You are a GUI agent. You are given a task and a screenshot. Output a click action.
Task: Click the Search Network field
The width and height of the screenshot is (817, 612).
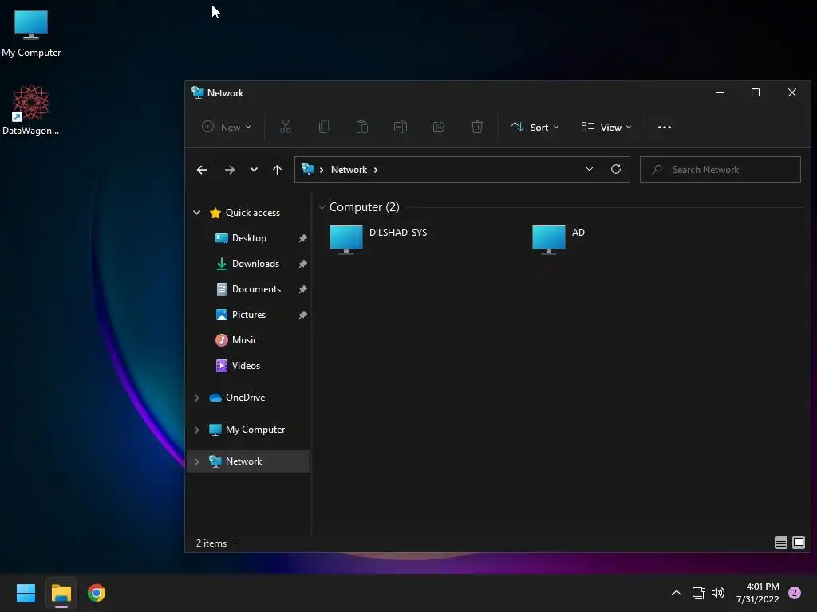click(x=720, y=170)
